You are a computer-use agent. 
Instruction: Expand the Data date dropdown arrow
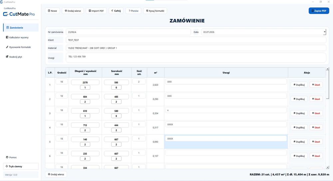click(x=324, y=32)
